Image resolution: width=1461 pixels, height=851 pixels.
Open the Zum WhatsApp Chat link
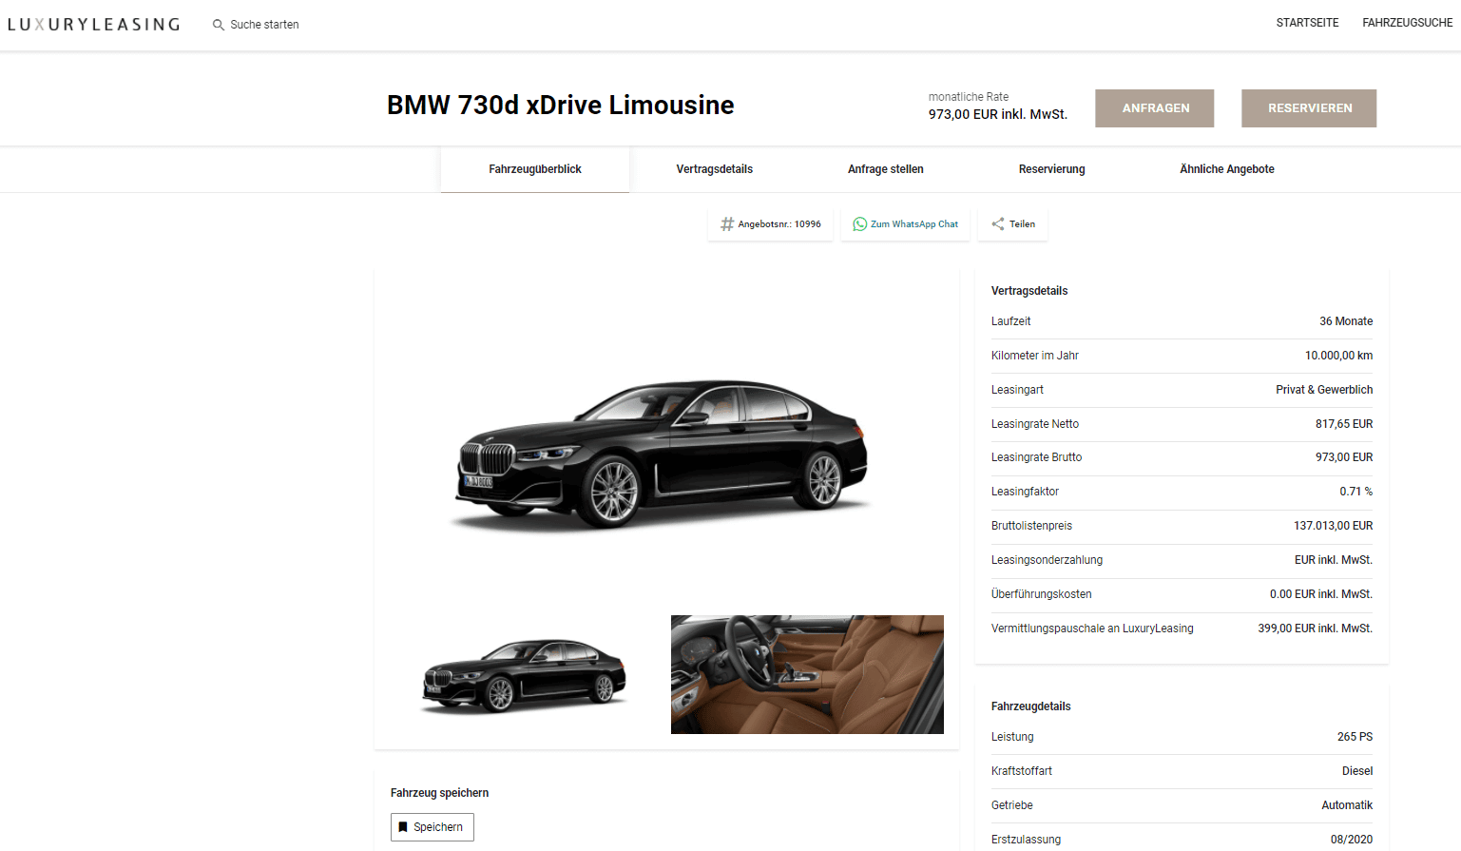pyautogui.click(x=905, y=224)
